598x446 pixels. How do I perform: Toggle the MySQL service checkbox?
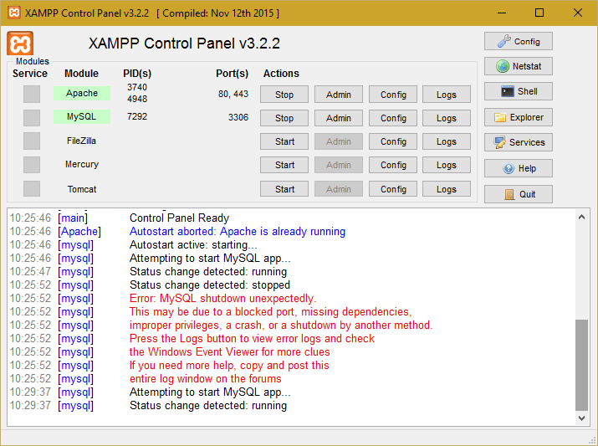click(x=32, y=118)
